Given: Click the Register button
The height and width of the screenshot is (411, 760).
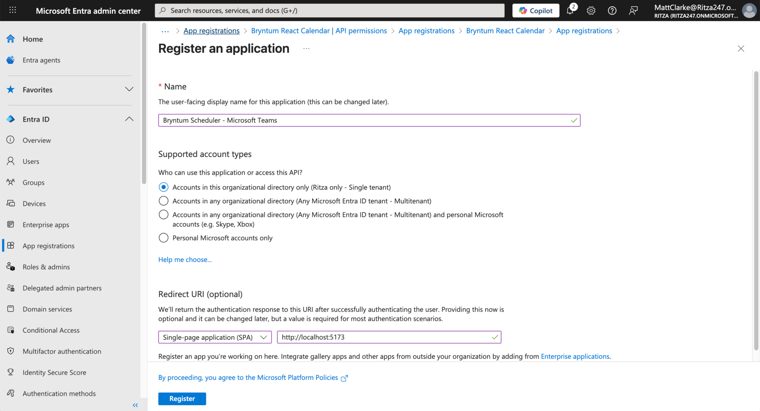Looking at the screenshot, I should click(x=182, y=398).
